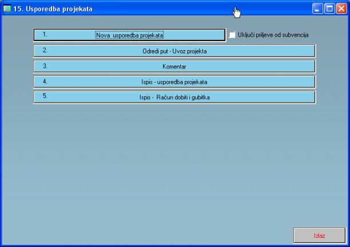Maximize the Usporedba projekata window
The height and width of the screenshot is (247, 350).
329,9
